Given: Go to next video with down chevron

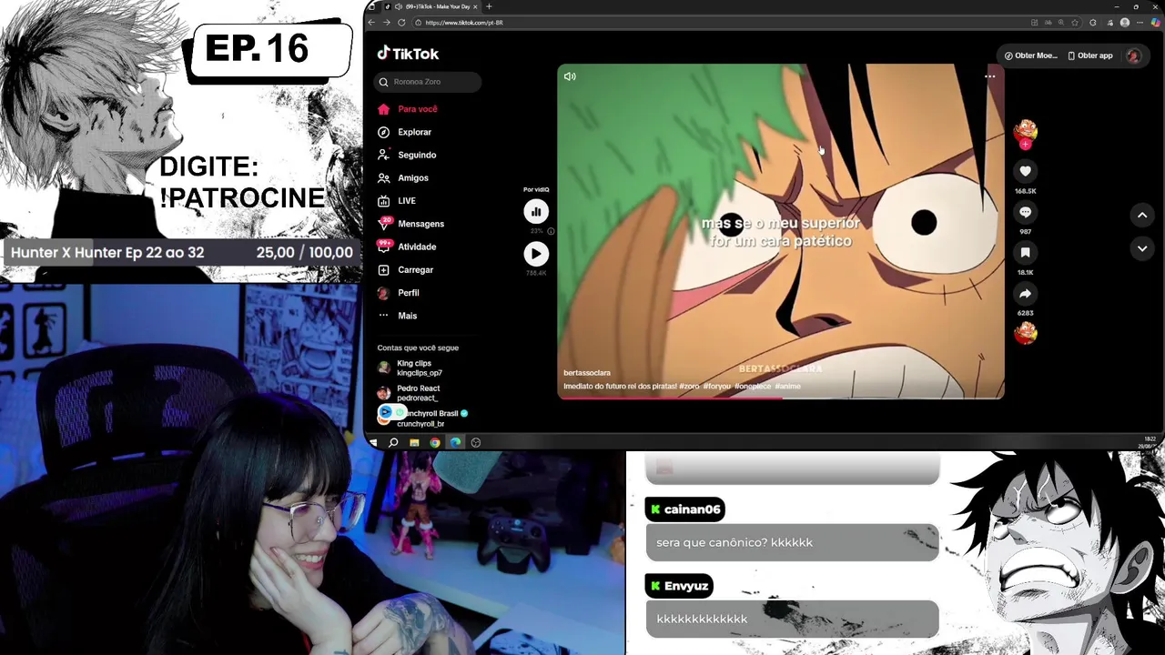Looking at the screenshot, I should tap(1141, 248).
